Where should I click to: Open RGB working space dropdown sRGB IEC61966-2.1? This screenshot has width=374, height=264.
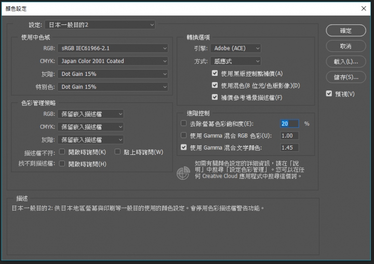coord(113,48)
